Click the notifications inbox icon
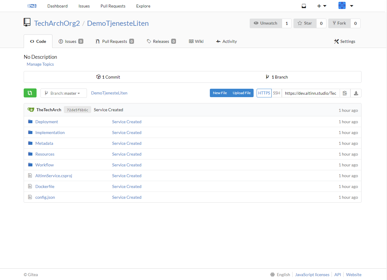 [x=304, y=6]
